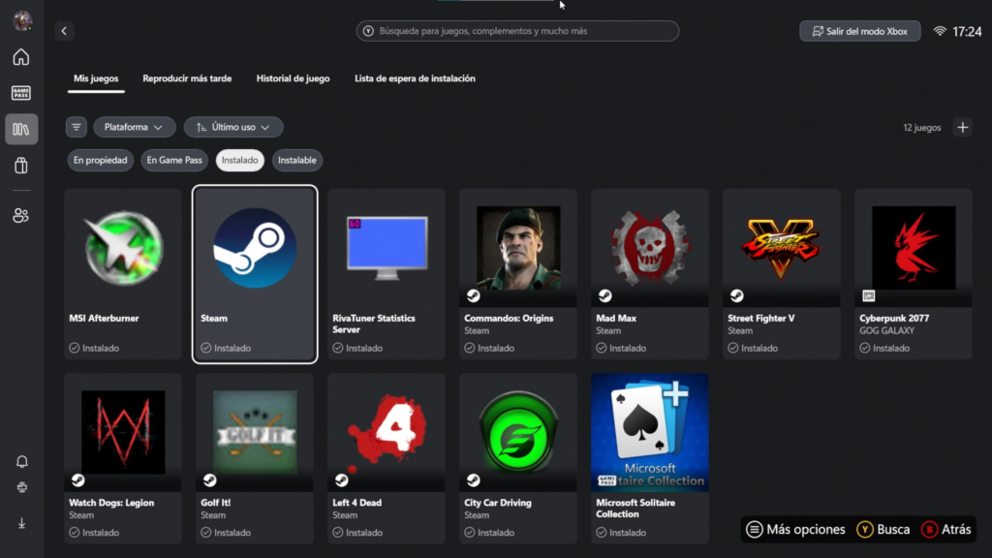Screen dimensions: 992x558
Task: Add a game with plus icon
Action: pyautogui.click(x=962, y=127)
